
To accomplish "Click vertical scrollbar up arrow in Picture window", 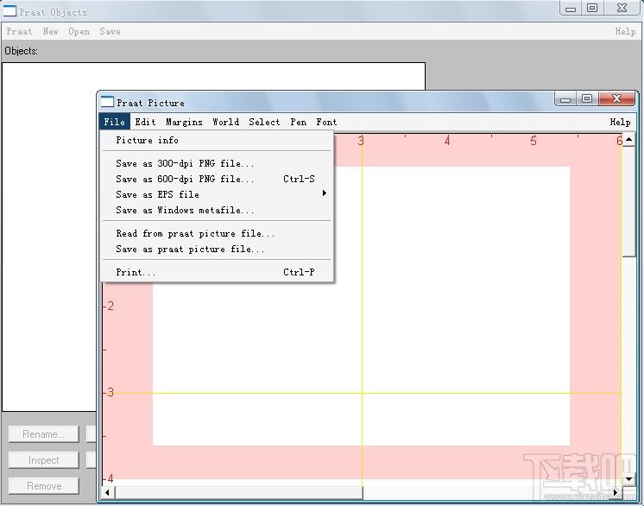I will 628,140.
